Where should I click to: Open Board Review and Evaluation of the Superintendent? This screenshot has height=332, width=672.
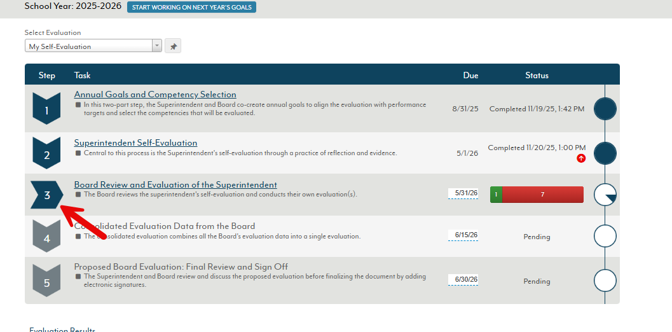175,185
